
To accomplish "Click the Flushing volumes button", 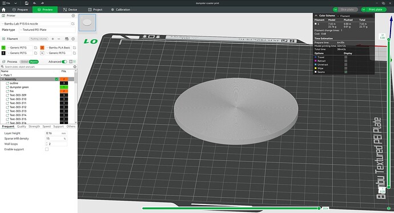I will pyautogui.click(x=38, y=39).
